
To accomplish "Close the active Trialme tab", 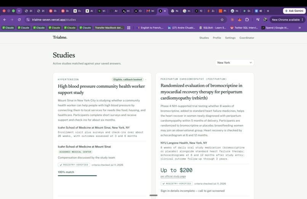I will (x=165, y=11).
